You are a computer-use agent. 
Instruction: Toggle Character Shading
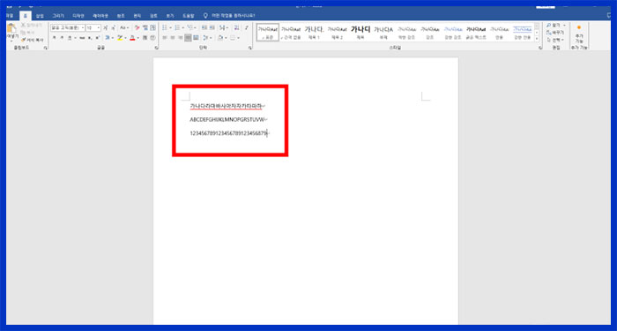point(145,38)
